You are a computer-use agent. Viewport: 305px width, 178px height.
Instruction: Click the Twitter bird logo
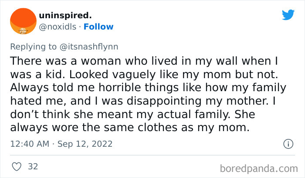(x=288, y=15)
